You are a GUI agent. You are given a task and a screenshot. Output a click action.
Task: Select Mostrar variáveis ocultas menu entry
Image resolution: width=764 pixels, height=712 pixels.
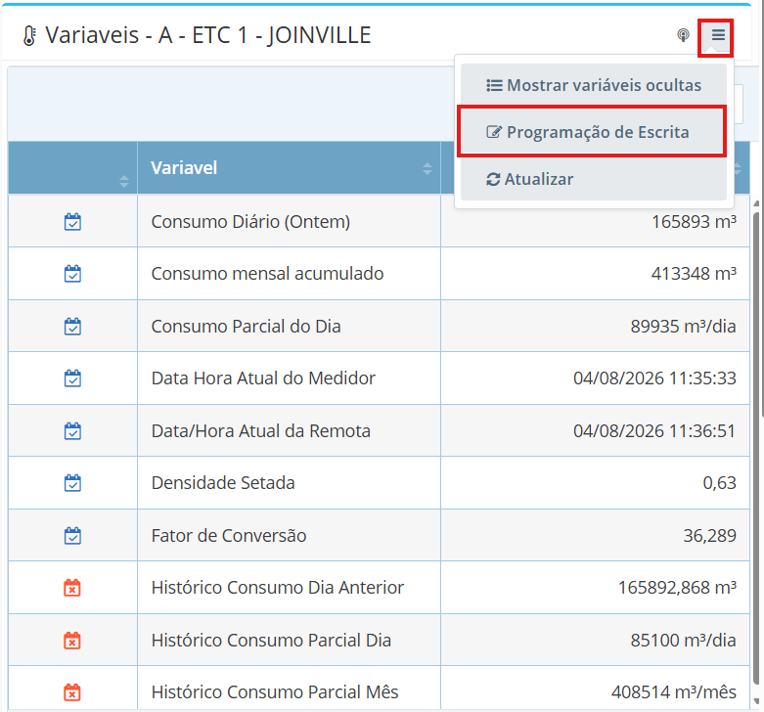click(594, 85)
